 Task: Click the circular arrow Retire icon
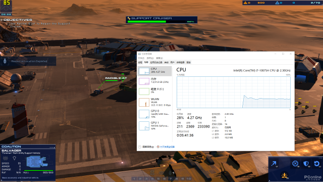[317, 164]
